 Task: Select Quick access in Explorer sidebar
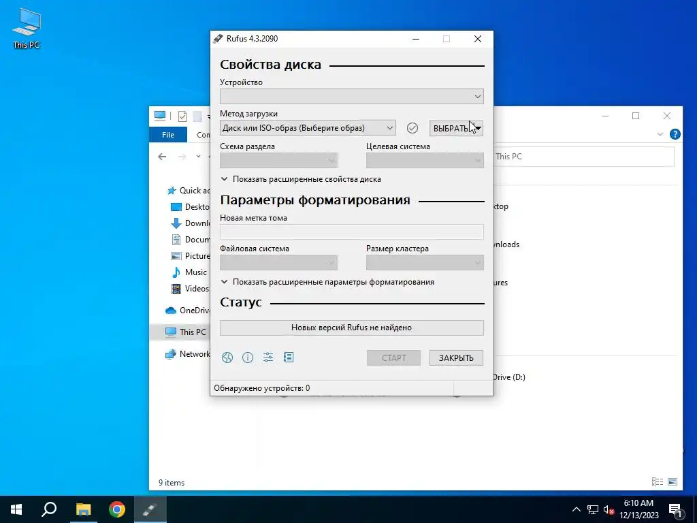point(188,191)
